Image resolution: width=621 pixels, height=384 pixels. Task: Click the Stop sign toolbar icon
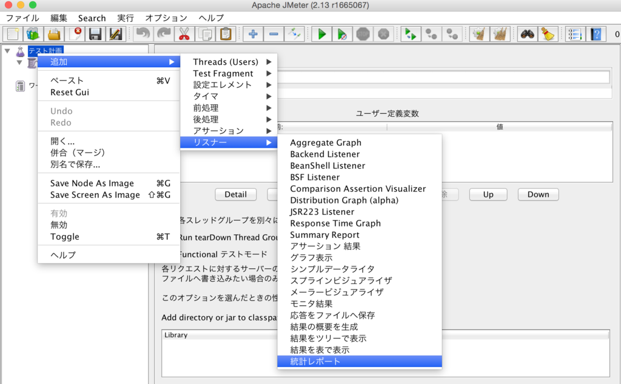tap(363, 34)
